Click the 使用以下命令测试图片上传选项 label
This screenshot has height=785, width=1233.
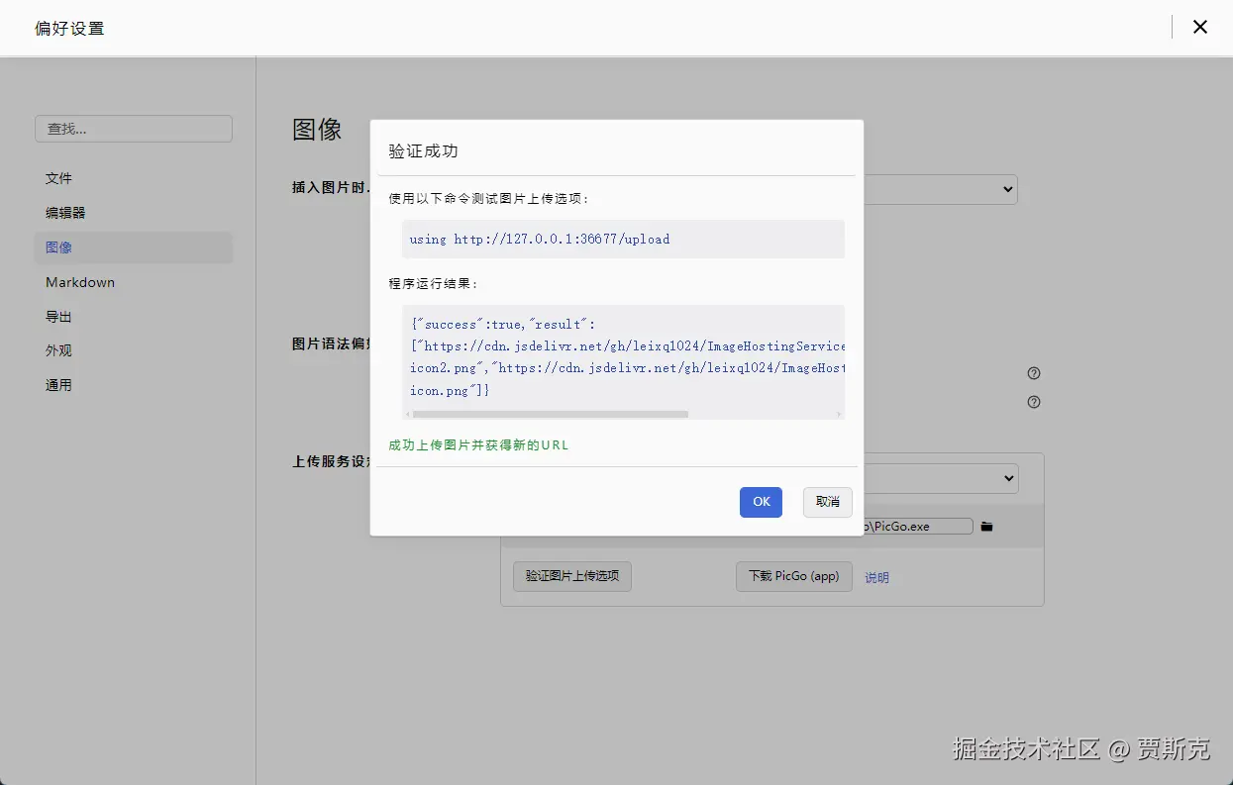489,198
